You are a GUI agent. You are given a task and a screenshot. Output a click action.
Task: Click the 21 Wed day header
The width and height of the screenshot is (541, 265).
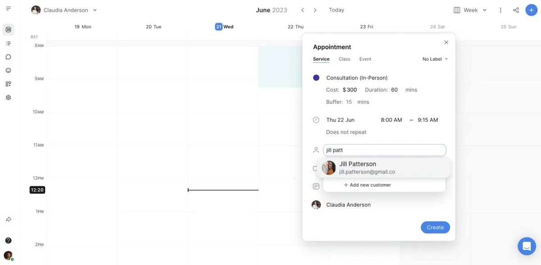224,27
